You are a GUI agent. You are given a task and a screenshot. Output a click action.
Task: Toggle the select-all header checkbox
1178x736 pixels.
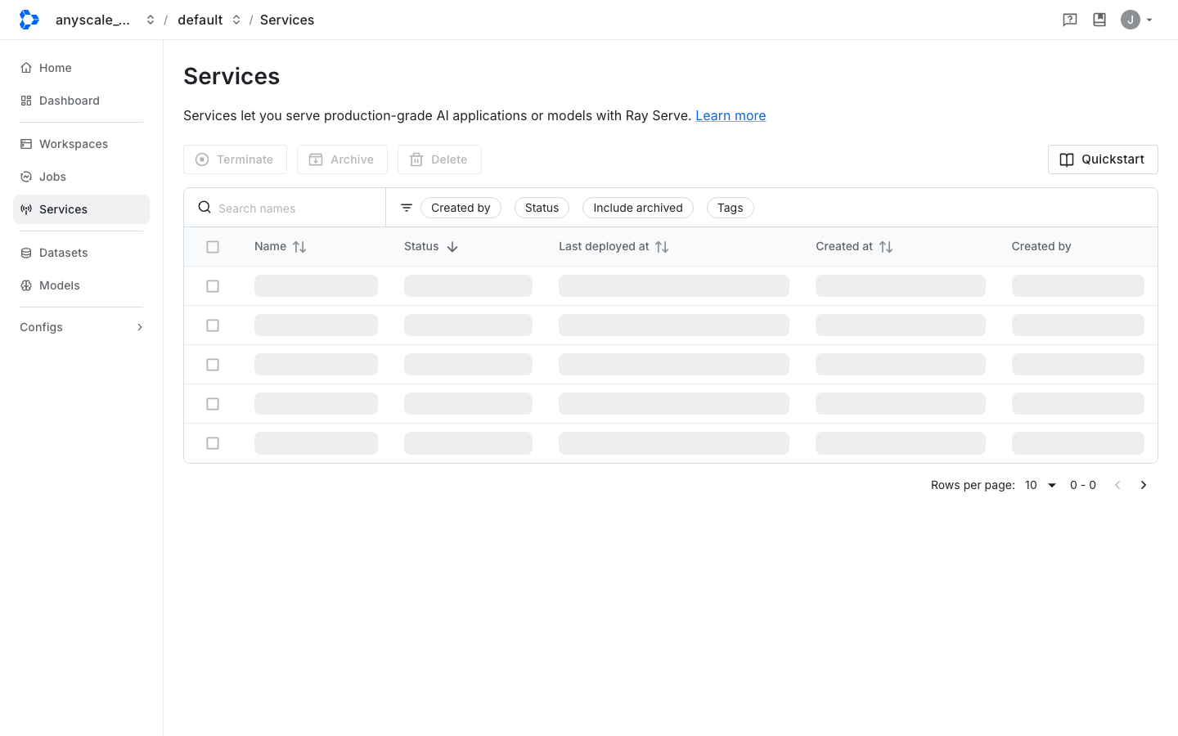pyautogui.click(x=213, y=247)
